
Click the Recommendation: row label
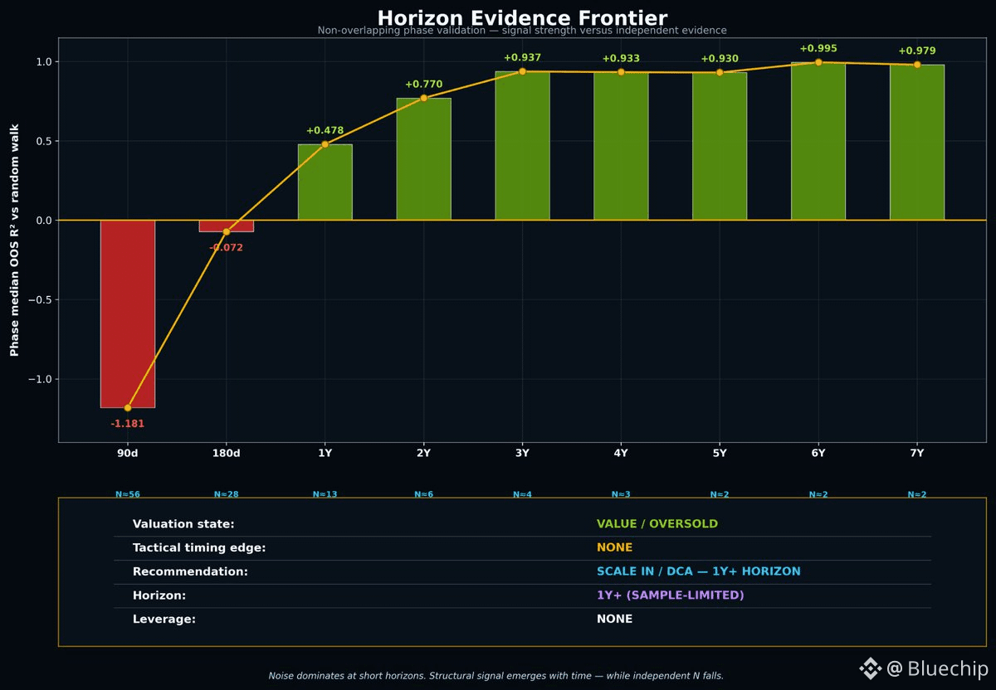pyautogui.click(x=190, y=571)
